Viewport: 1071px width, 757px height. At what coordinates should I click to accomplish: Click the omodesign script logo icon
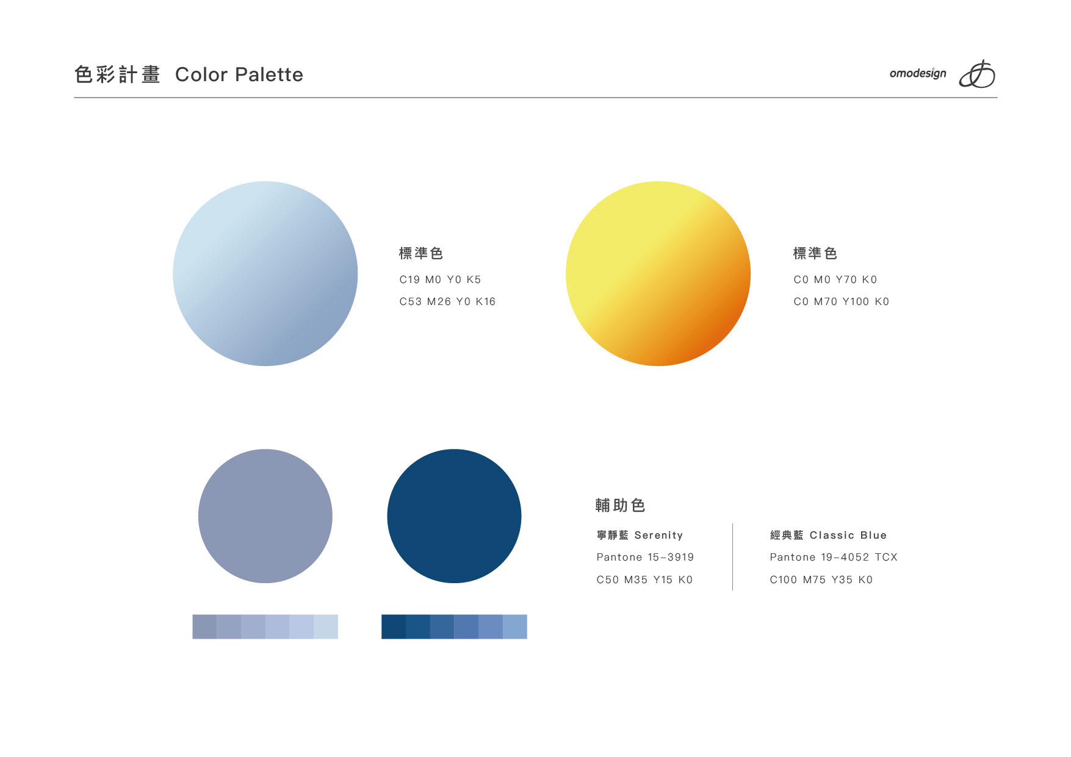click(977, 74)
